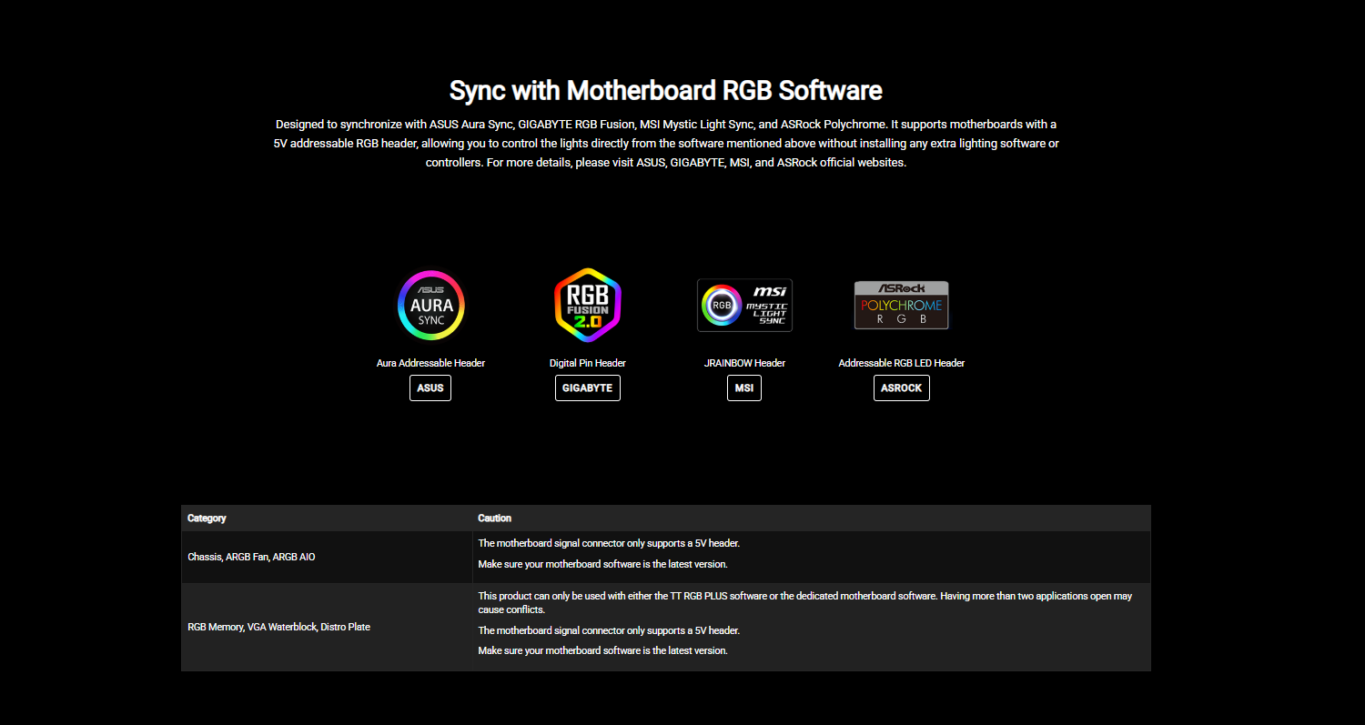Click the Caution column header

tap(494, 518)
